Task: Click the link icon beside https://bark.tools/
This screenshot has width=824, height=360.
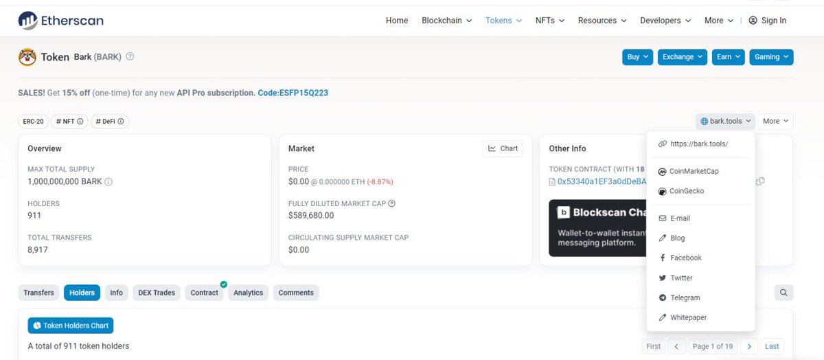Action: [x=662, y=144]
